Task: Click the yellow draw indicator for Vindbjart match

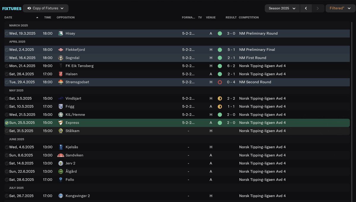Action: click(x=220, y=98)
